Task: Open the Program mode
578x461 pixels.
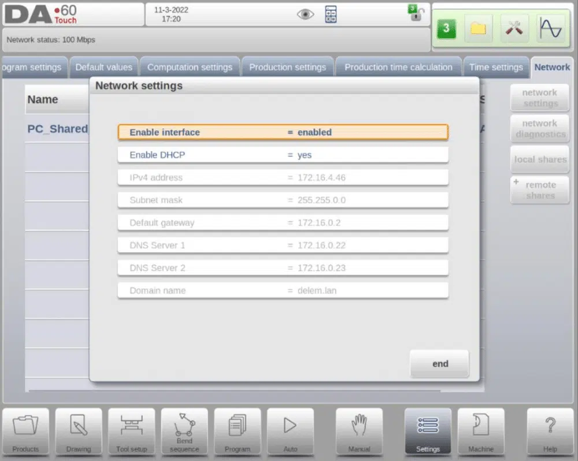Action: [x=238, y=432]
